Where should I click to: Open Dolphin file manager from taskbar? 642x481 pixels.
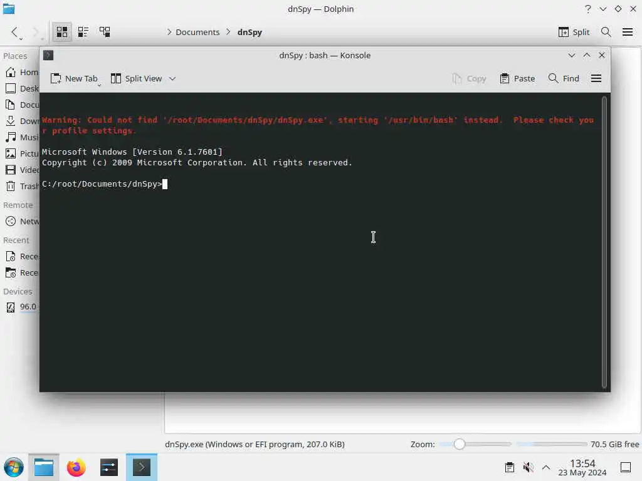coord(44,467)
